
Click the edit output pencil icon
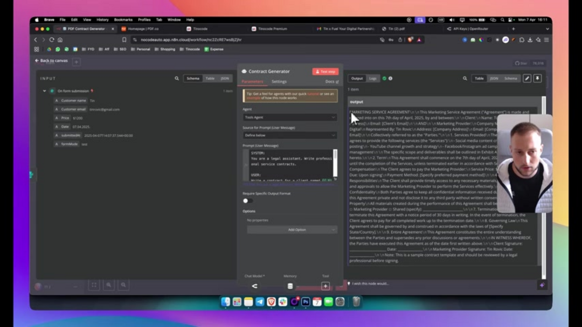pyautogui.click(x=527, y=79)
